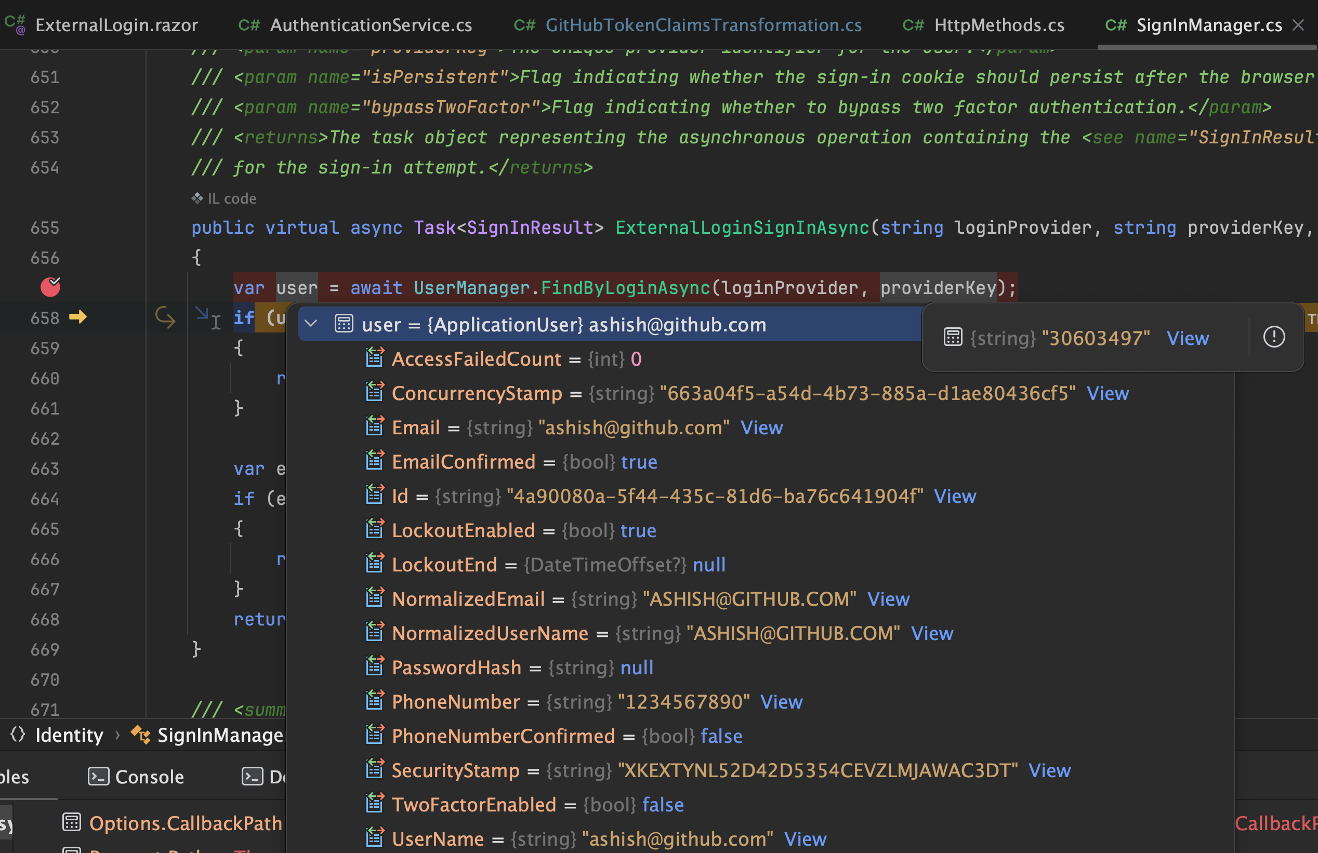The height and width of the screenshot is (853, 1318).
Task: Switch to the AuthenticationService.cs tab
Action: coord(371,24)
